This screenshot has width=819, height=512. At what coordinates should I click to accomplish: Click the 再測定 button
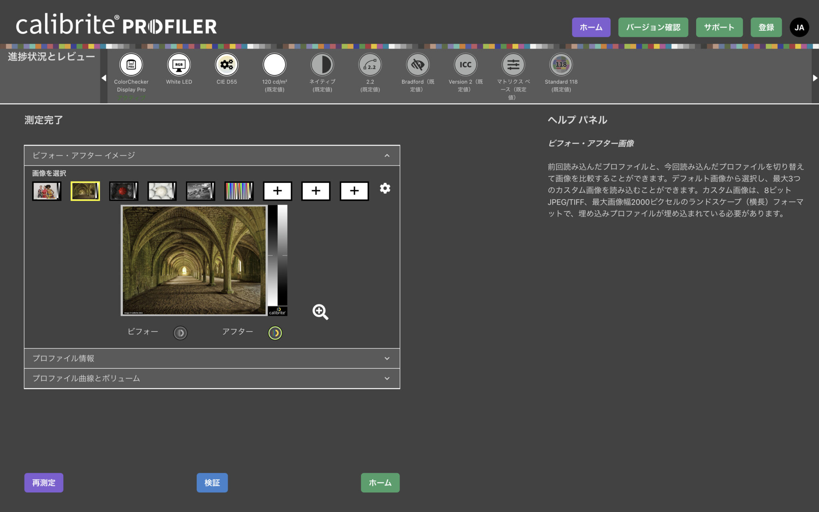[x=44, y=483]
